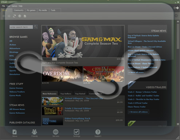This screenshot has width=180, height=140.
Task: Browse the Sports games category
Action: (x=13, y=71)
